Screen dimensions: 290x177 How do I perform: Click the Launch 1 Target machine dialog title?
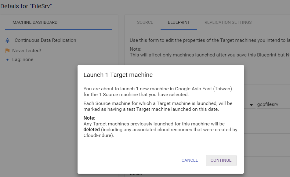pos(118,75)
